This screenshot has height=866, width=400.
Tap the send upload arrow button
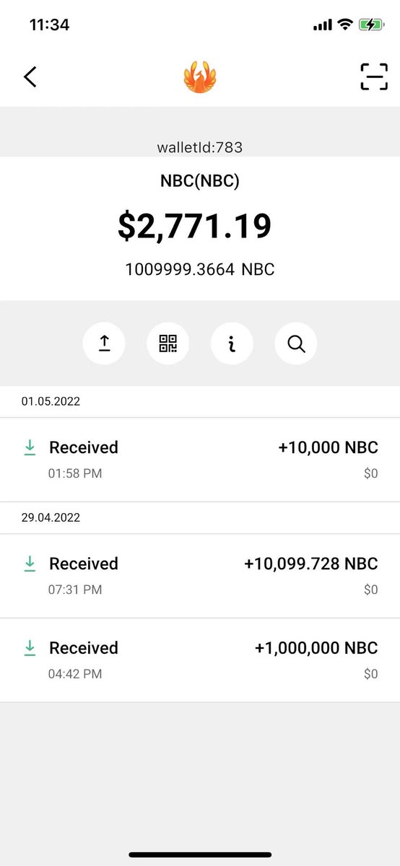pyautogui.click(x=104, y=344)
